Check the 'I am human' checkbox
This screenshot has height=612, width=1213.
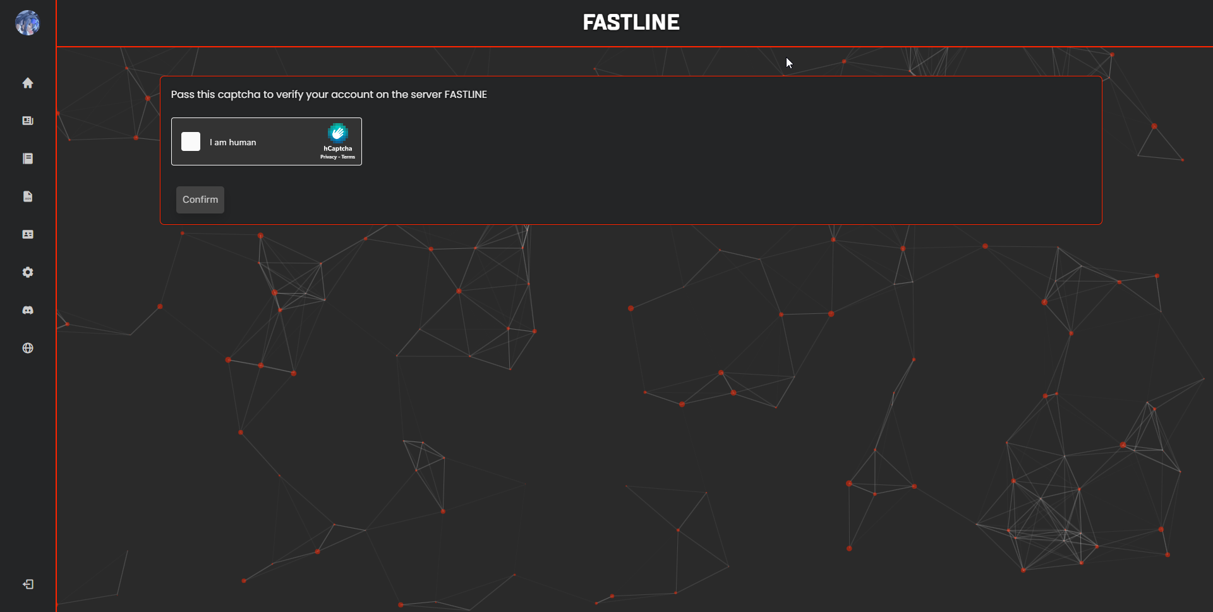click(x=191, y=141)
